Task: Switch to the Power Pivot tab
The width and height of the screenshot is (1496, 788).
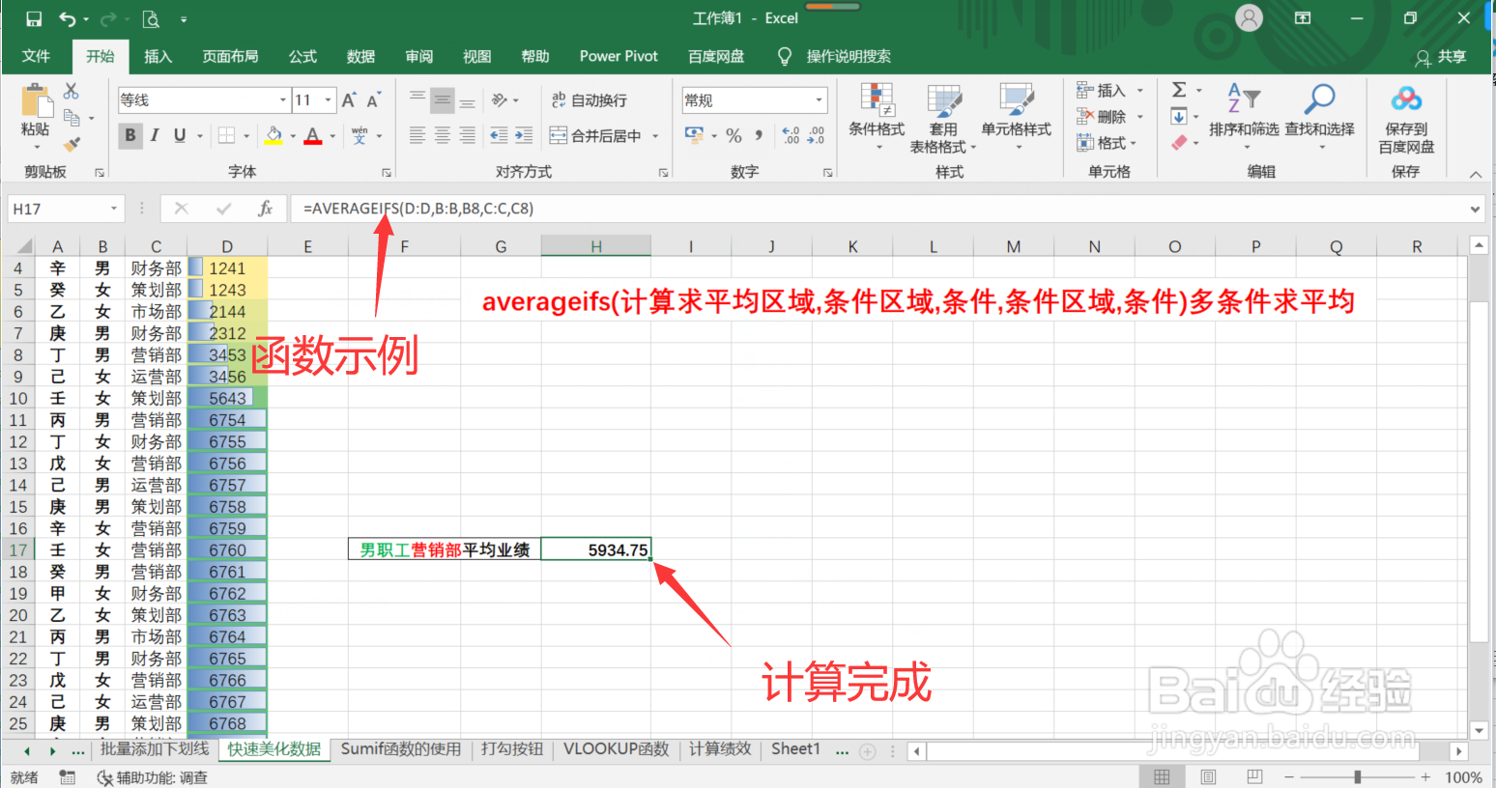Action: pos(619,56)
